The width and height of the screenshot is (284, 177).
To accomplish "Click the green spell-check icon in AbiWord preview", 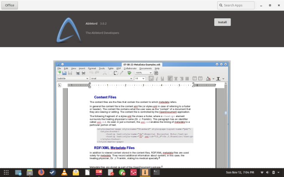I will (129, 73).
